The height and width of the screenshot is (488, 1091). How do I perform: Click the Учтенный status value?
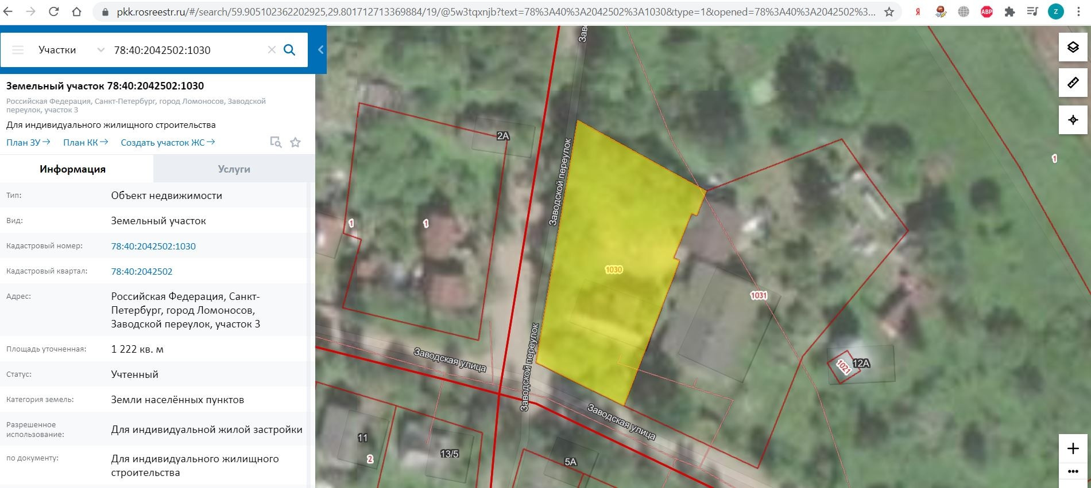coord(134,374)
